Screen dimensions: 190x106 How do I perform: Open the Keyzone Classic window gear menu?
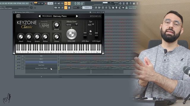click(x=16, y=12)
